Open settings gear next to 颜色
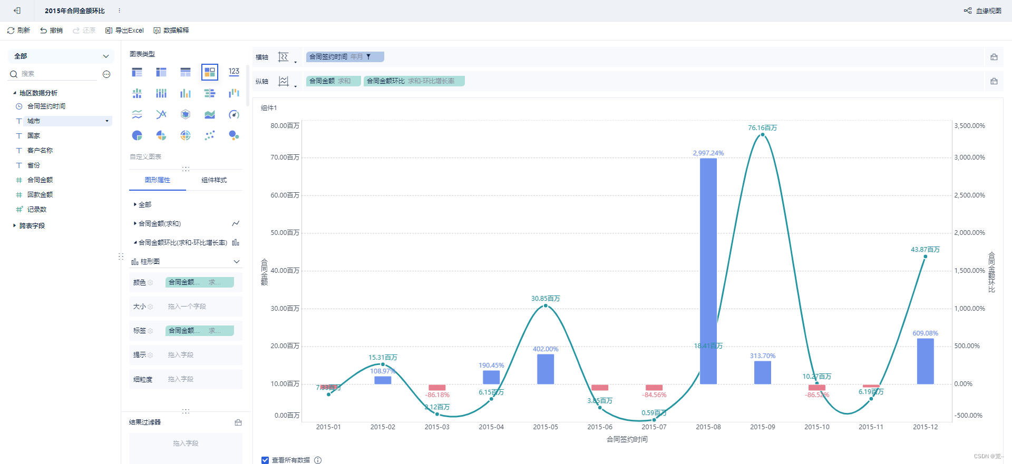Screen dimensions: 1012x464 tap(150, 283)
